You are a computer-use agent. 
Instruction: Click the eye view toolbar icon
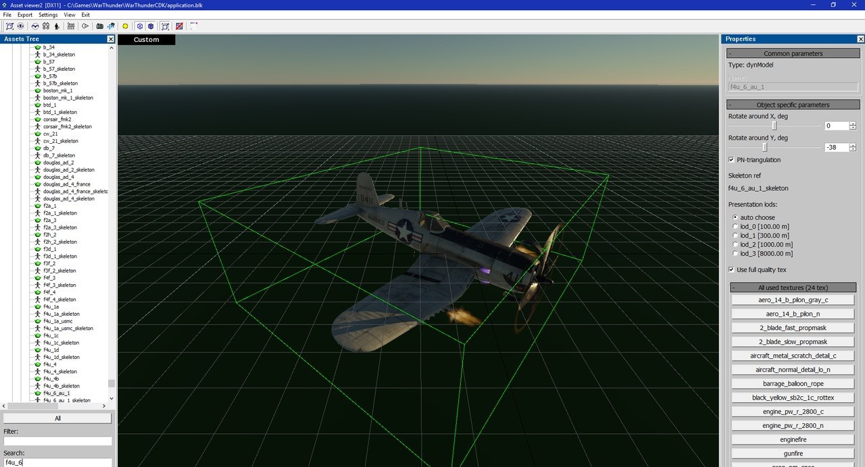coord(20,26)
